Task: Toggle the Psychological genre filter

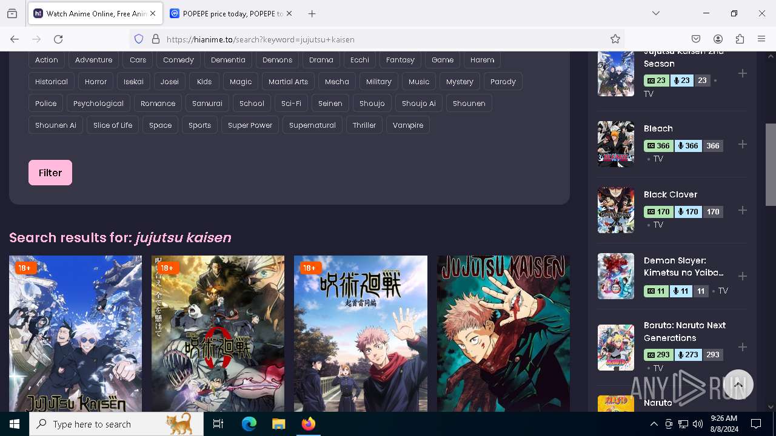Action: (x=98, y=104)
